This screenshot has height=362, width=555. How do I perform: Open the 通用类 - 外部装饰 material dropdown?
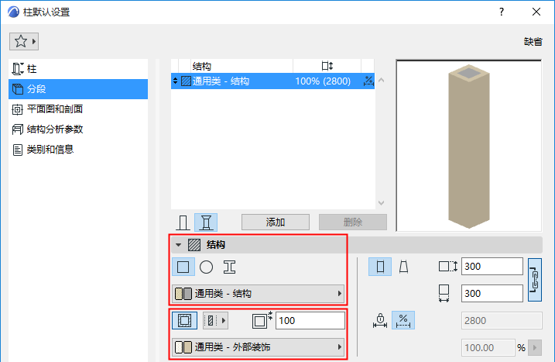point(258,347)
